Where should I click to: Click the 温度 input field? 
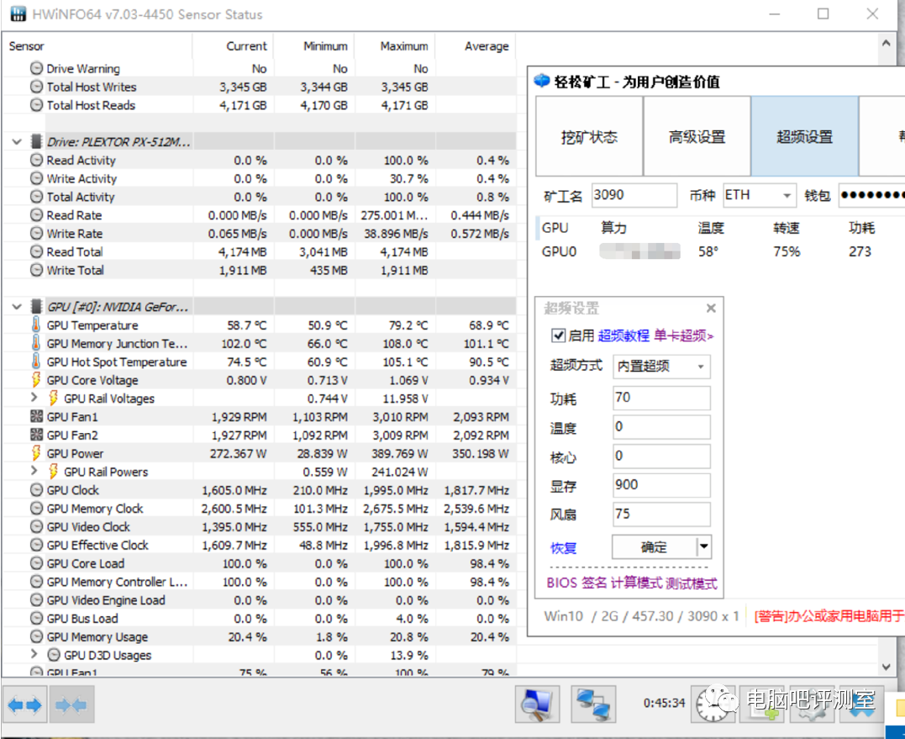tap(661, 426)
